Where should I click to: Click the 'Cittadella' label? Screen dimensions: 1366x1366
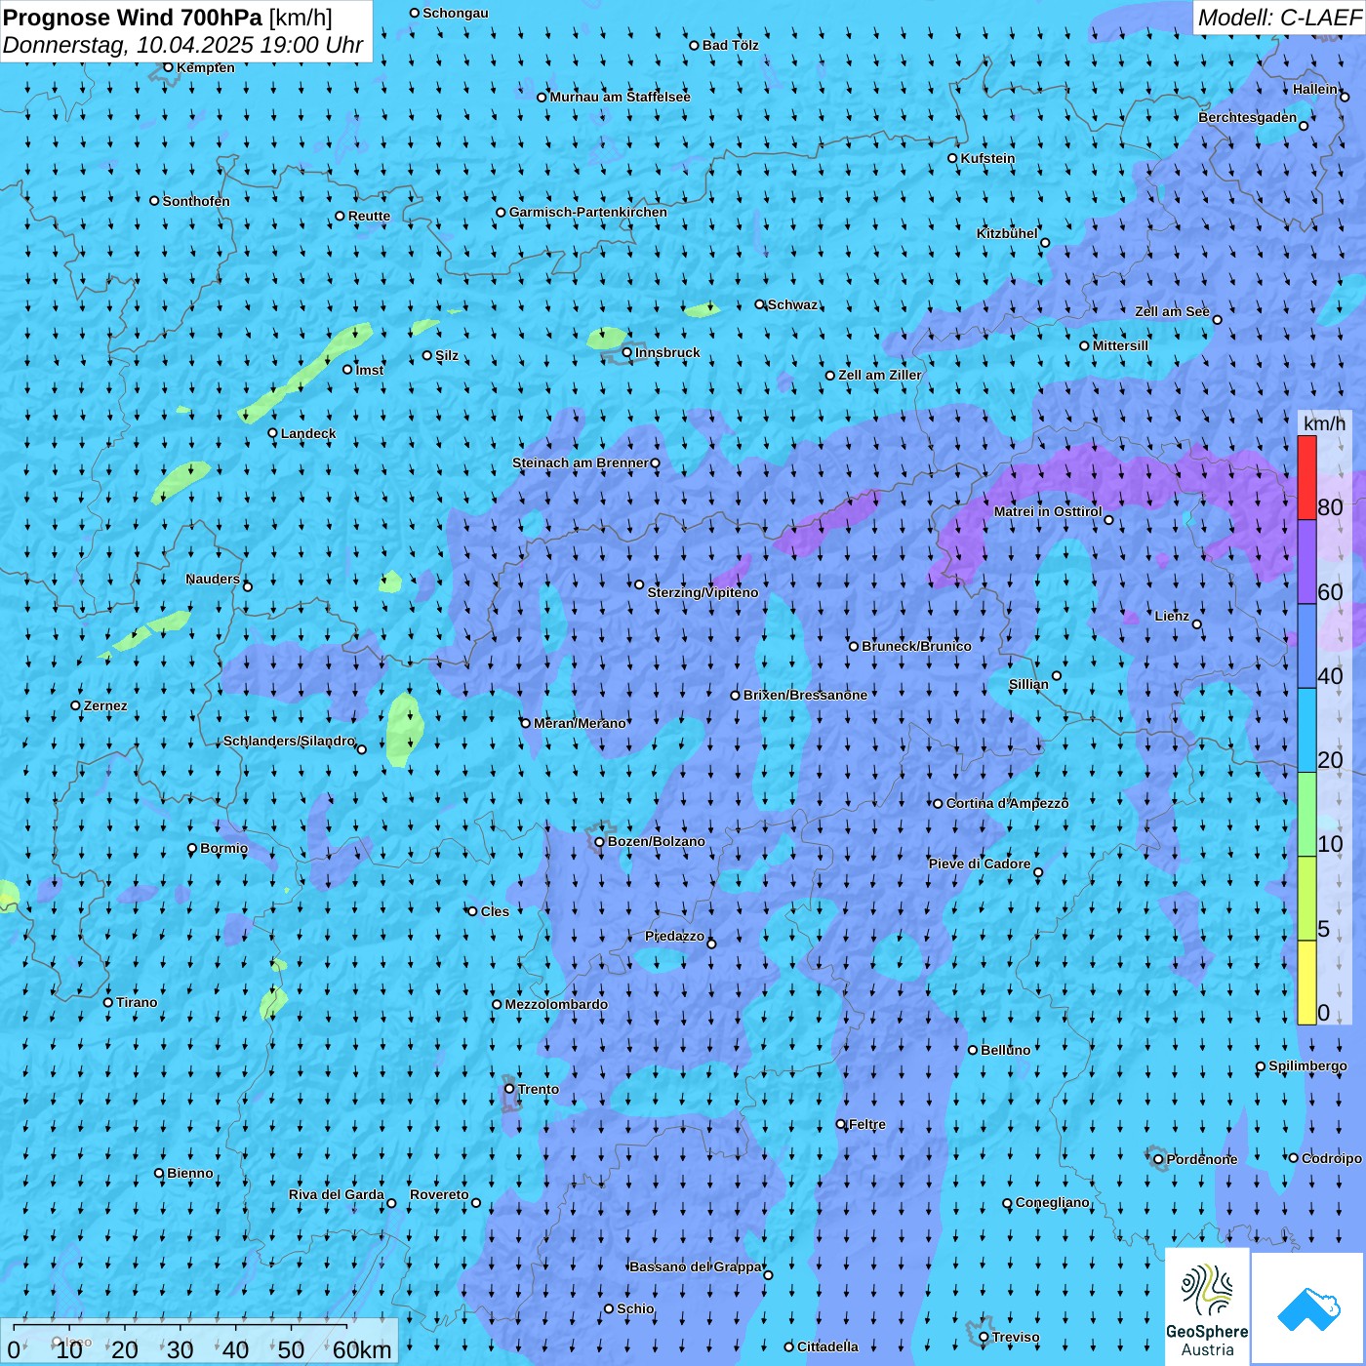[x=827, y=1346]
